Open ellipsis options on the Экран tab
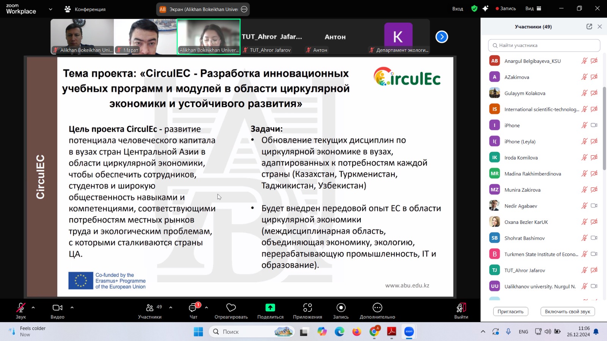 click(244, 9)
